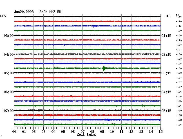Image resolution: width=183 pixels, height=139 pixels.
Task: Click the DC offset value -102
Action: pos(179,120)
